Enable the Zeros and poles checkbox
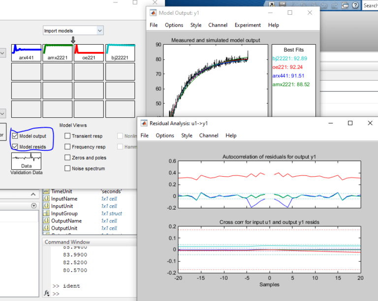 (x=67, y=158)
